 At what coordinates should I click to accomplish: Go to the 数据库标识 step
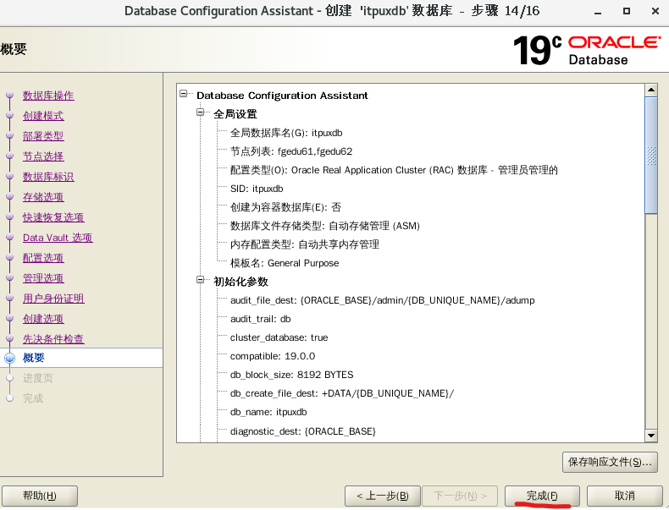(x=48, y=177)
